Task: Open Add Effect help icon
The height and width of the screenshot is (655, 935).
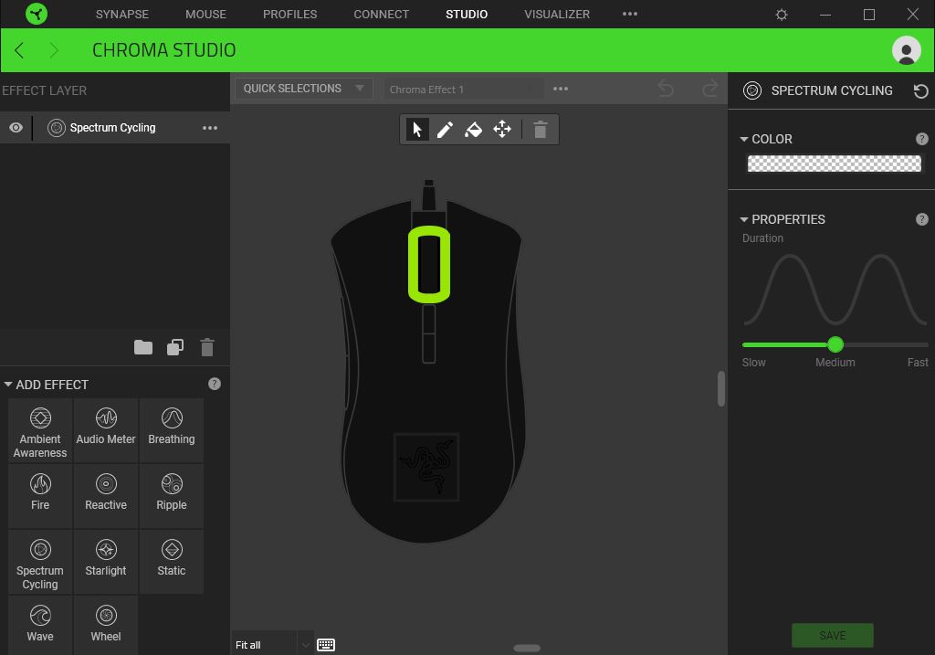Action: click(214, 385)
